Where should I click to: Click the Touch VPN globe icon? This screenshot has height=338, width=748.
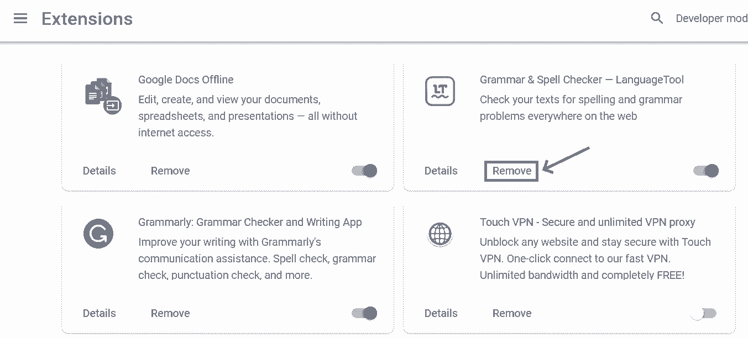(440, 234)
